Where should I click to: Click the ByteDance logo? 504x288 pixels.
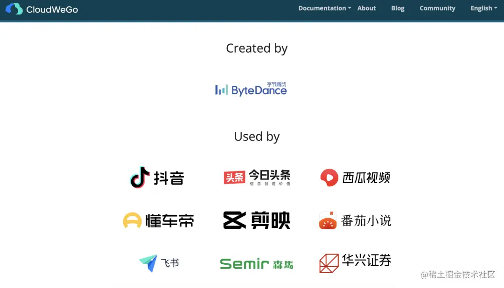coord(251,89)
